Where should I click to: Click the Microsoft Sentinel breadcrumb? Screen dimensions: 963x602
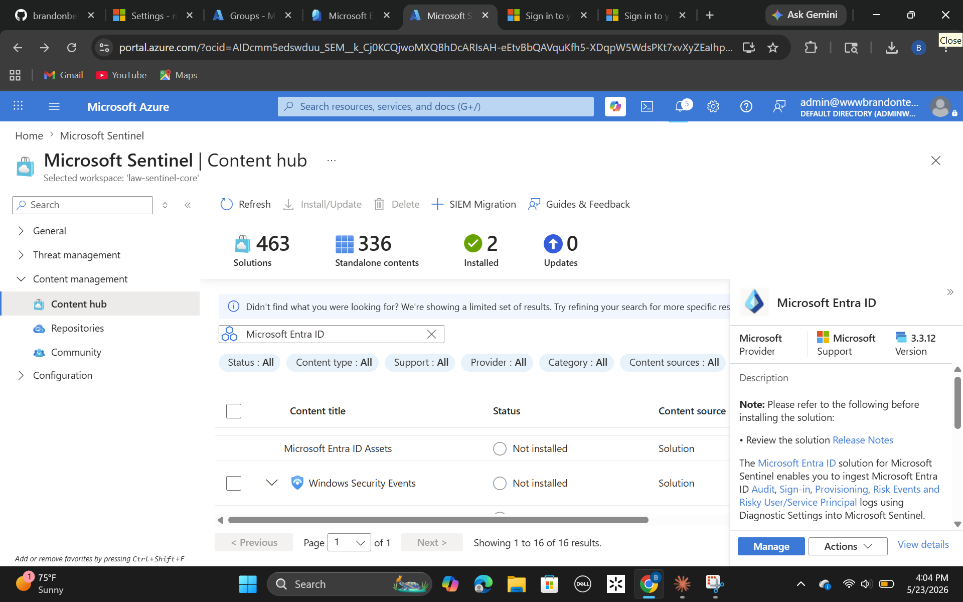click(102, 135)
